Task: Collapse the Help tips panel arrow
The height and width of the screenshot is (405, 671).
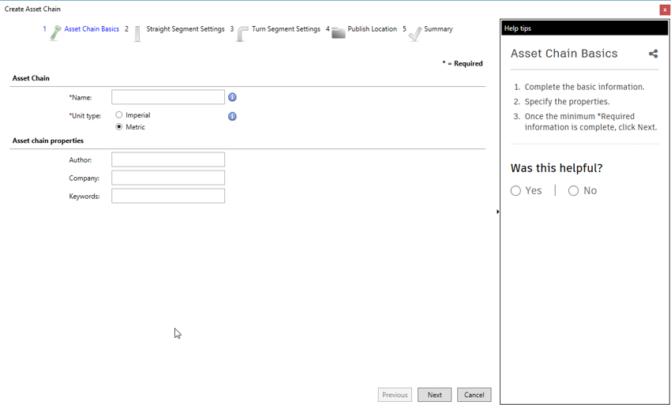Action: tap(497, 212)
